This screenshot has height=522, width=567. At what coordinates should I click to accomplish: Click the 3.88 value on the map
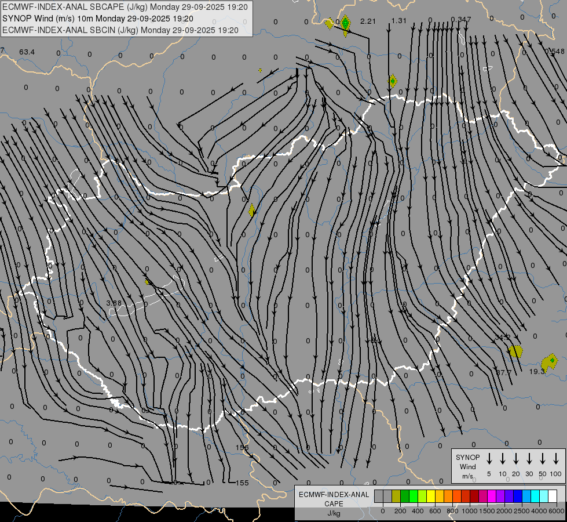pos(114,303)
